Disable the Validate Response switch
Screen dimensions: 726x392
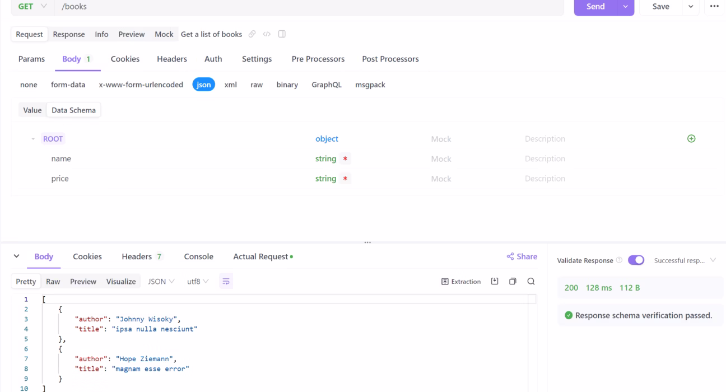pyautogui.click(x=636, y=260)
